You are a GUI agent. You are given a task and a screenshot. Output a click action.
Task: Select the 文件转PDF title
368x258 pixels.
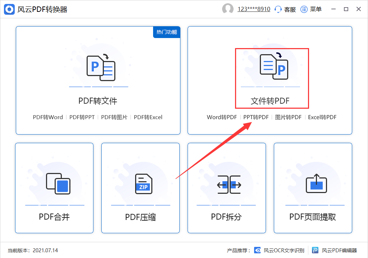click(x=270, y=101)
